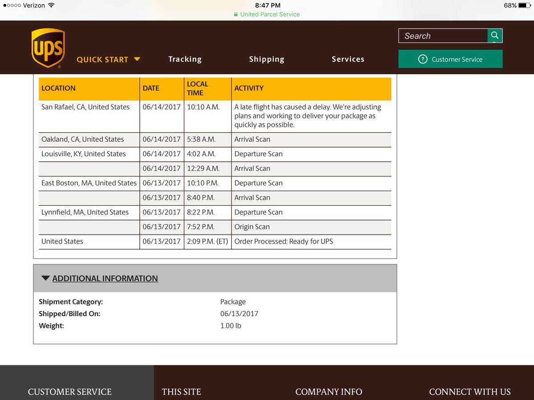Screen dimensions: 534x400
Task: Tap the 8:47 PM clock
Action: pos(268,5)
